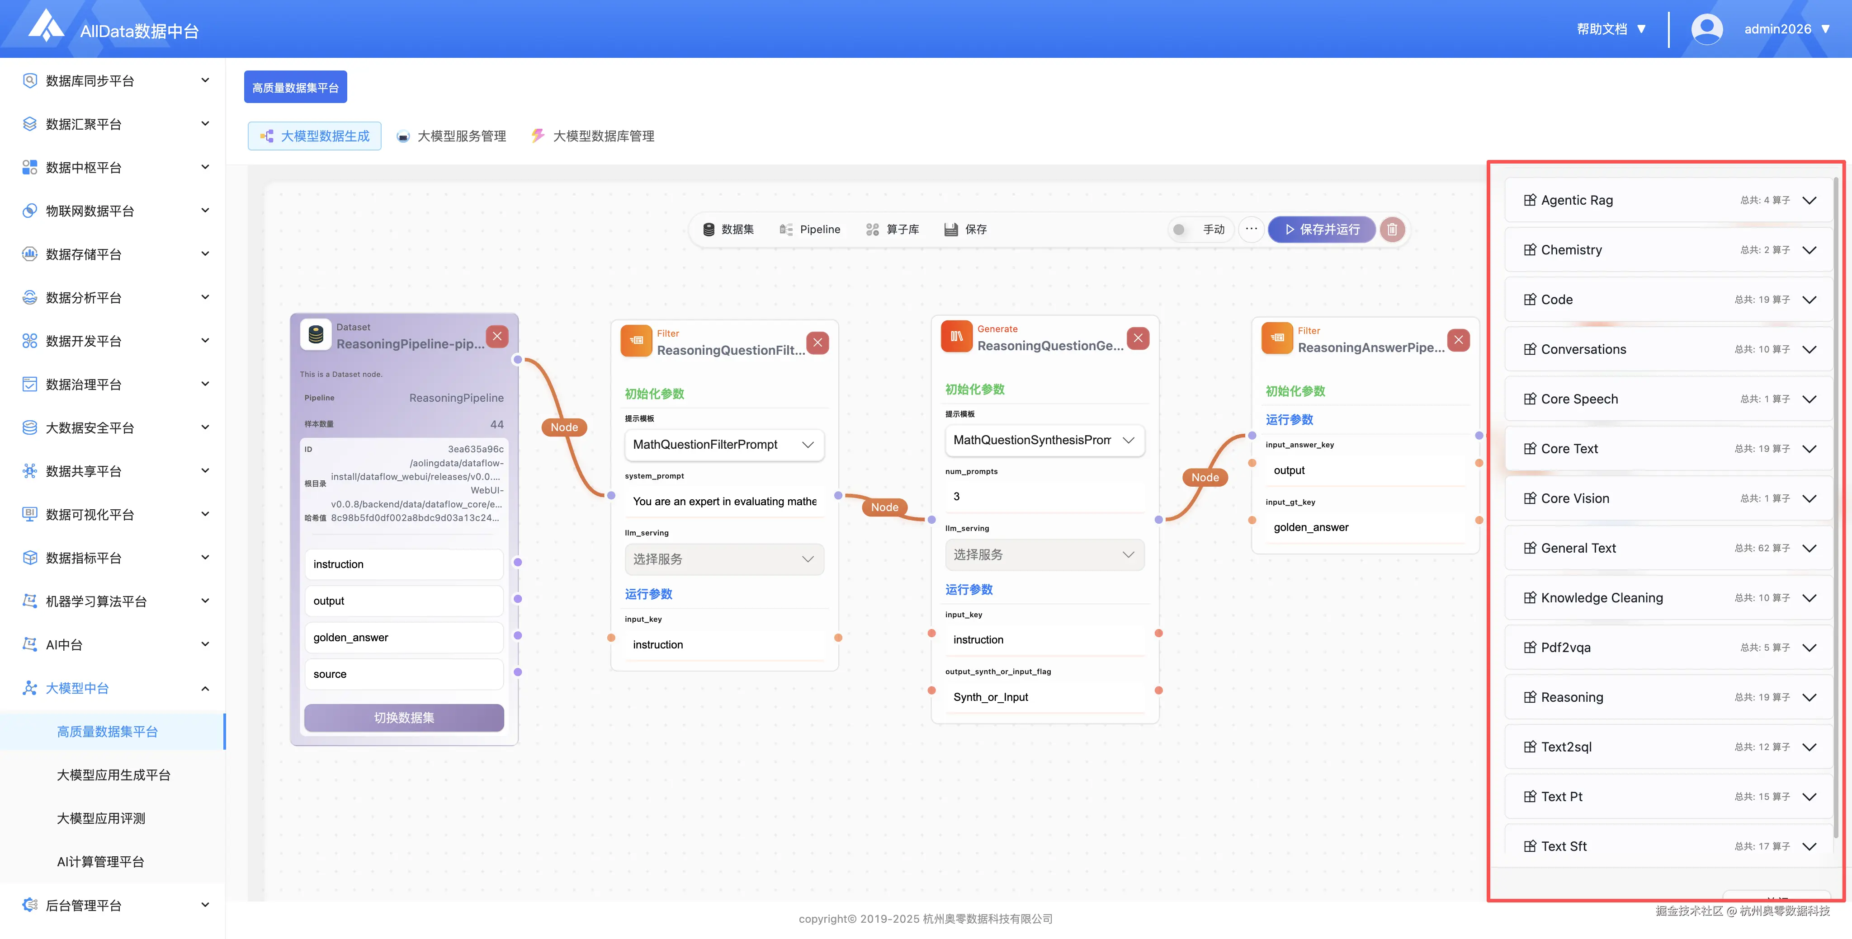Click the num_prompts input field

(x=1044, y=497)
